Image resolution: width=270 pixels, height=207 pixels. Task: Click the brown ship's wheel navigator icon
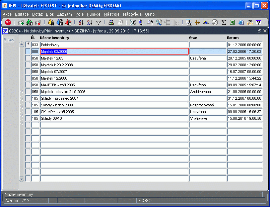pos(198,22)
